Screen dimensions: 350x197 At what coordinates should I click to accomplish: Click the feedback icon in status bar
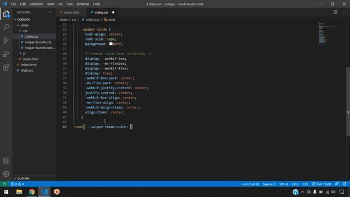337,184
